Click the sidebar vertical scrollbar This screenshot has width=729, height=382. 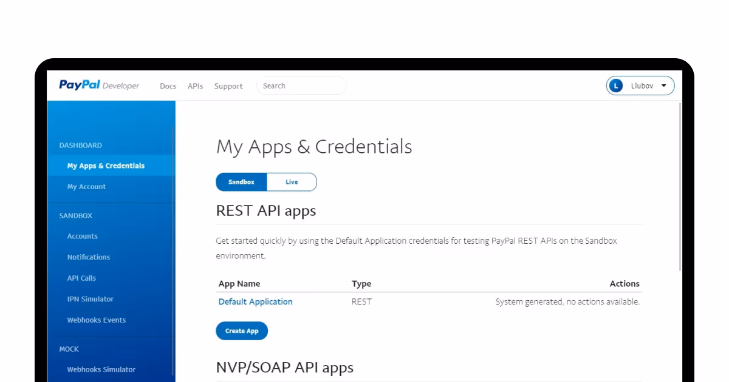point(173,252)
